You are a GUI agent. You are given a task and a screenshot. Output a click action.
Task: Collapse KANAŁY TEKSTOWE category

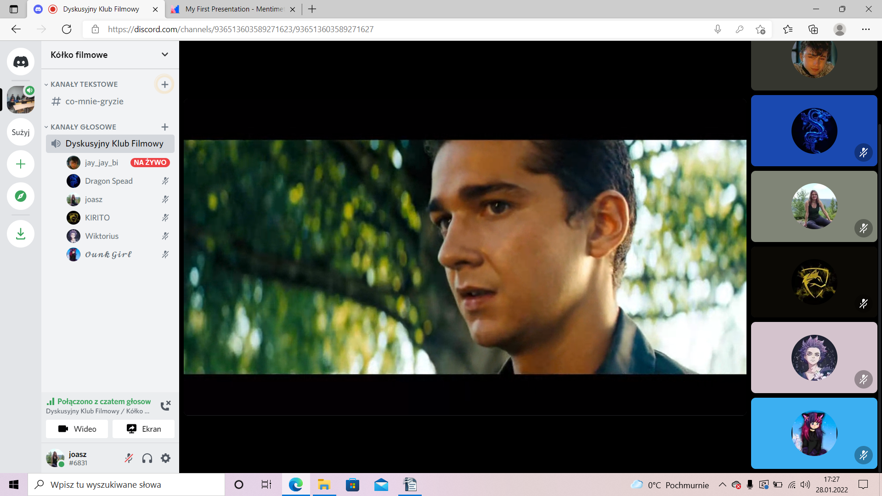pos(81,84)
